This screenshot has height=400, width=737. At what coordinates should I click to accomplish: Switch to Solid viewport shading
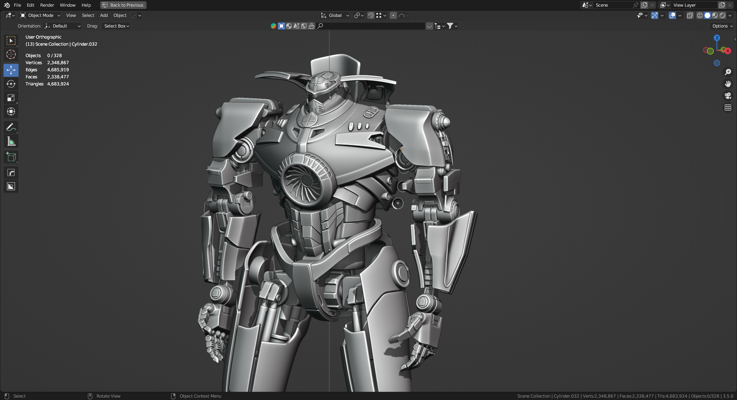[x=707, y=15]
